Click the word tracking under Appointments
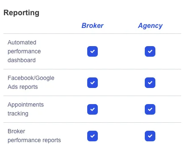Image resolution: width=185 pixels, height=154 pixels. [18, 114]
